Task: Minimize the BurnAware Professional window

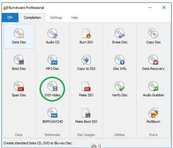Action: [150, 8]
